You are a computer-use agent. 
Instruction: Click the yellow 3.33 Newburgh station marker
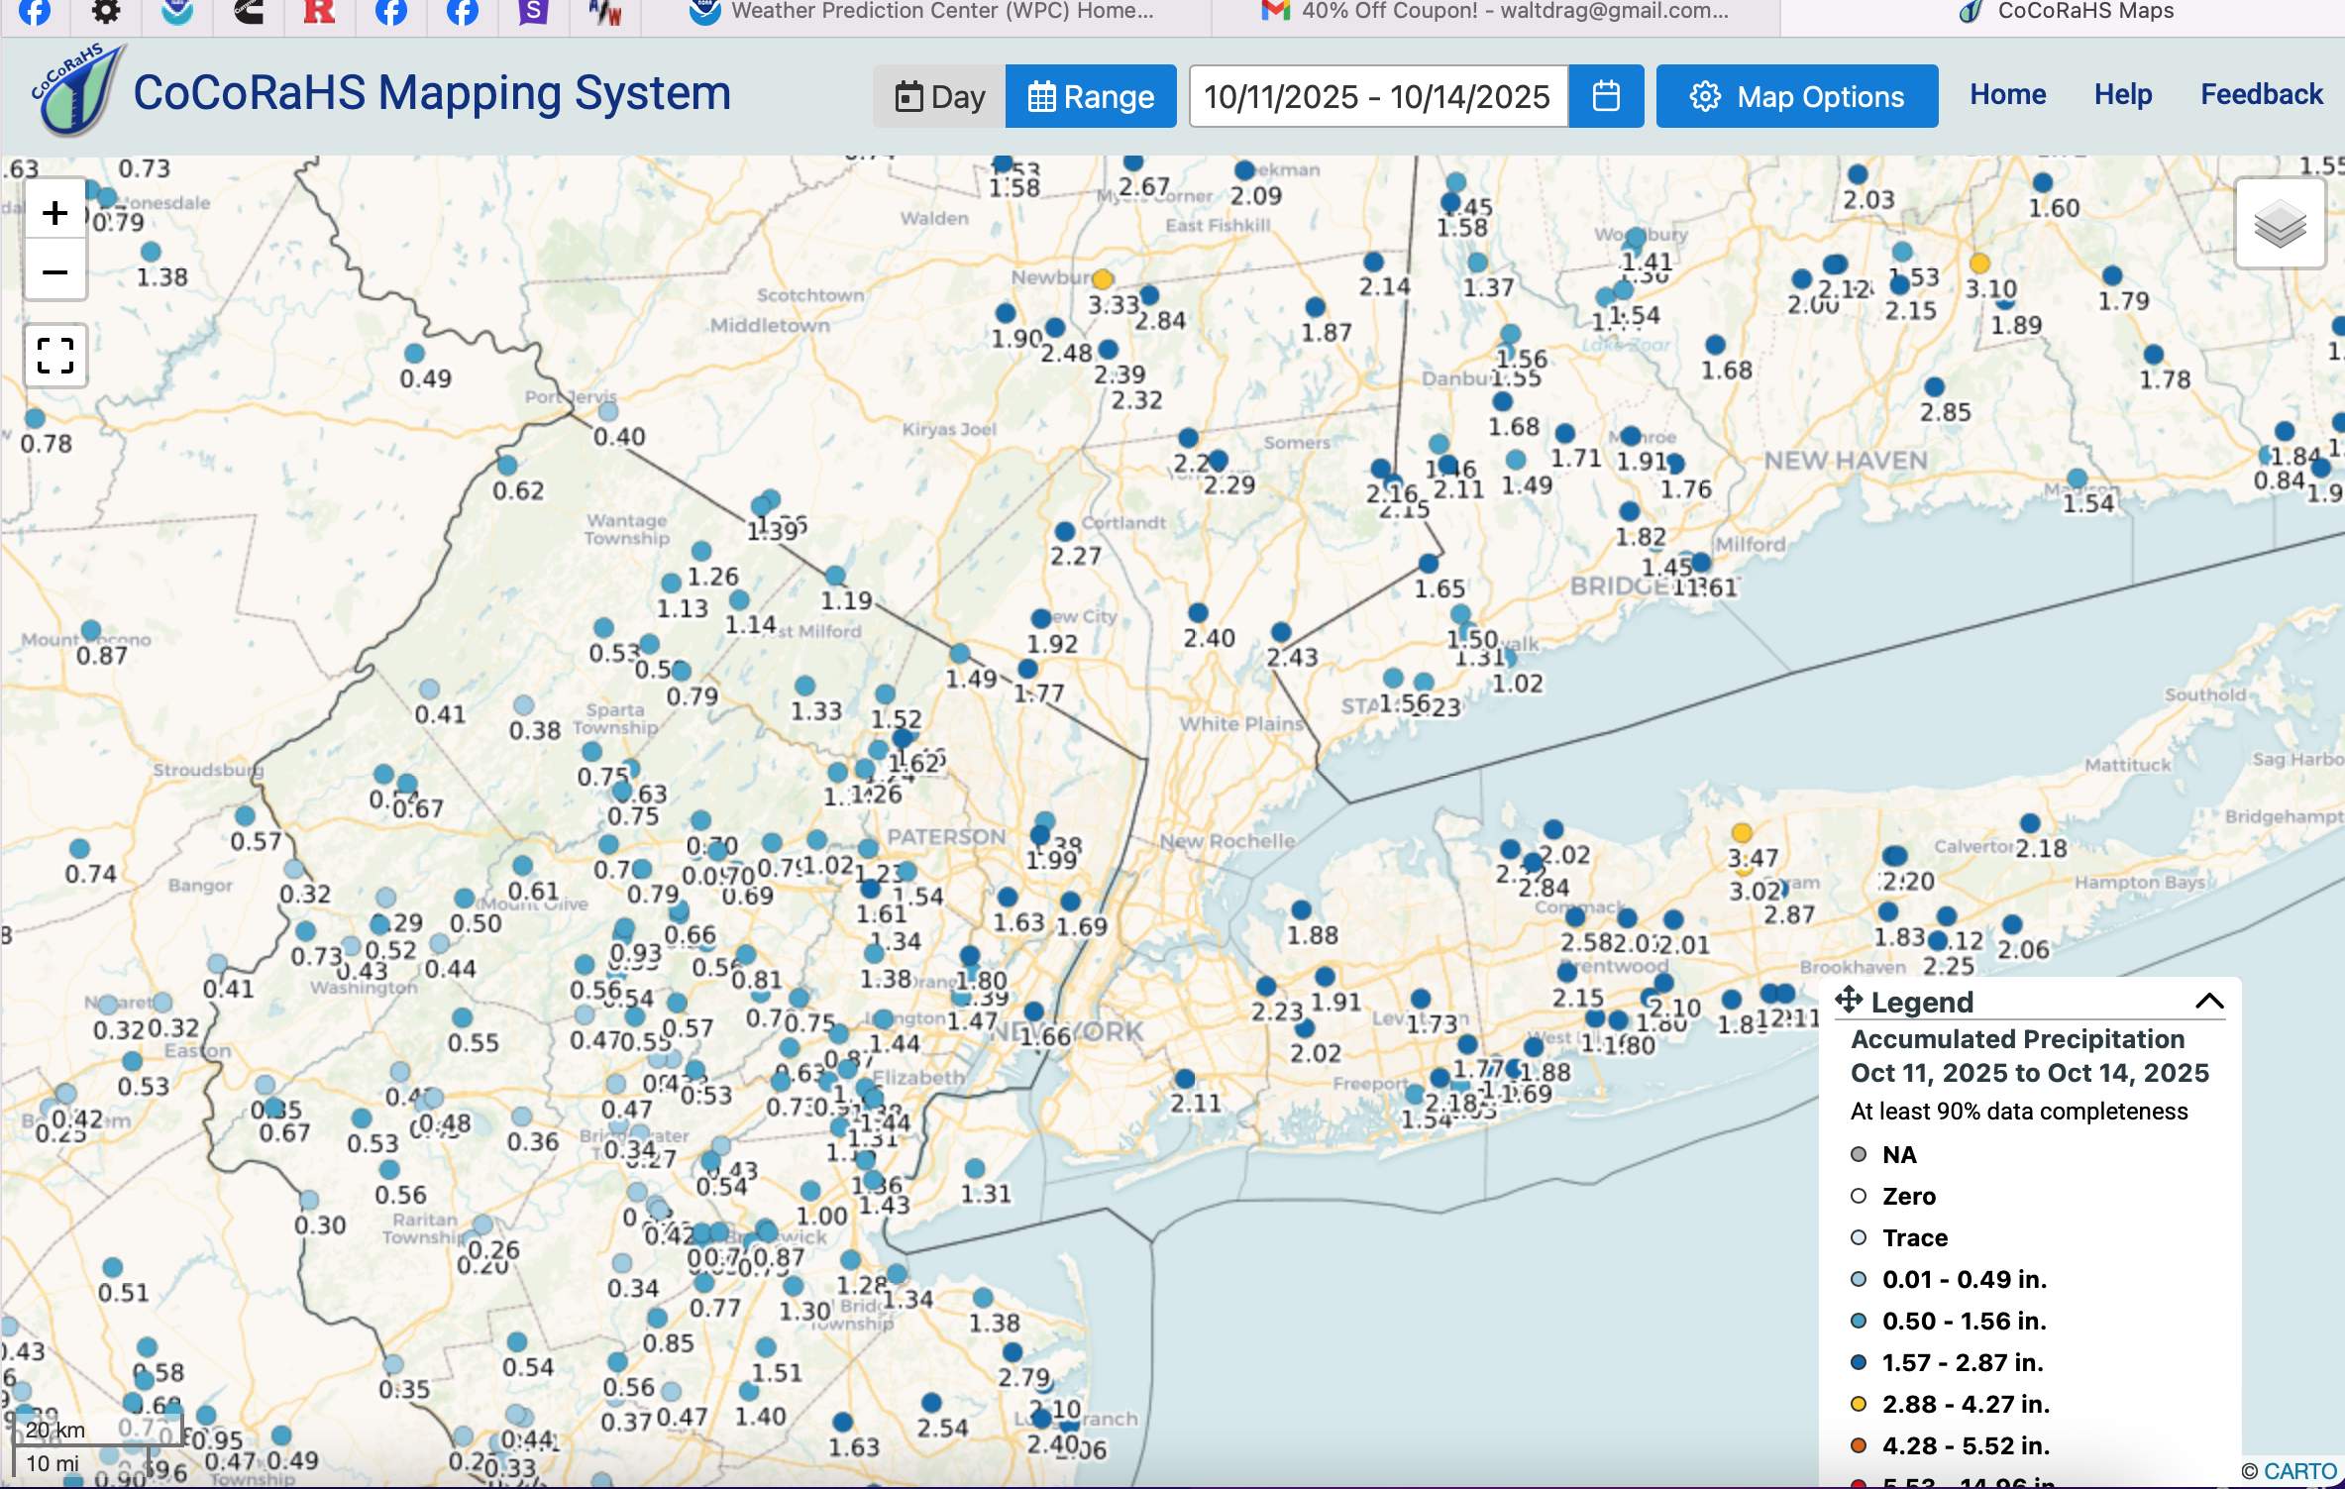pos(1103,279)
